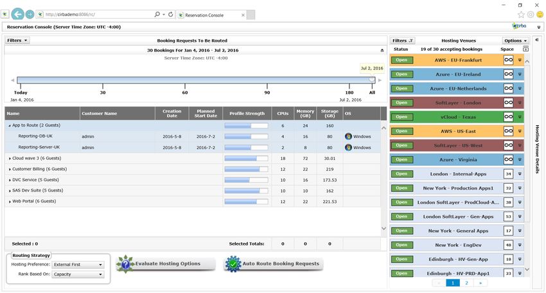Image resolution: width=546 pixels, height=293 pixels.
Task: Click Evaluate Hosting Options button
Action: (166, 263)
